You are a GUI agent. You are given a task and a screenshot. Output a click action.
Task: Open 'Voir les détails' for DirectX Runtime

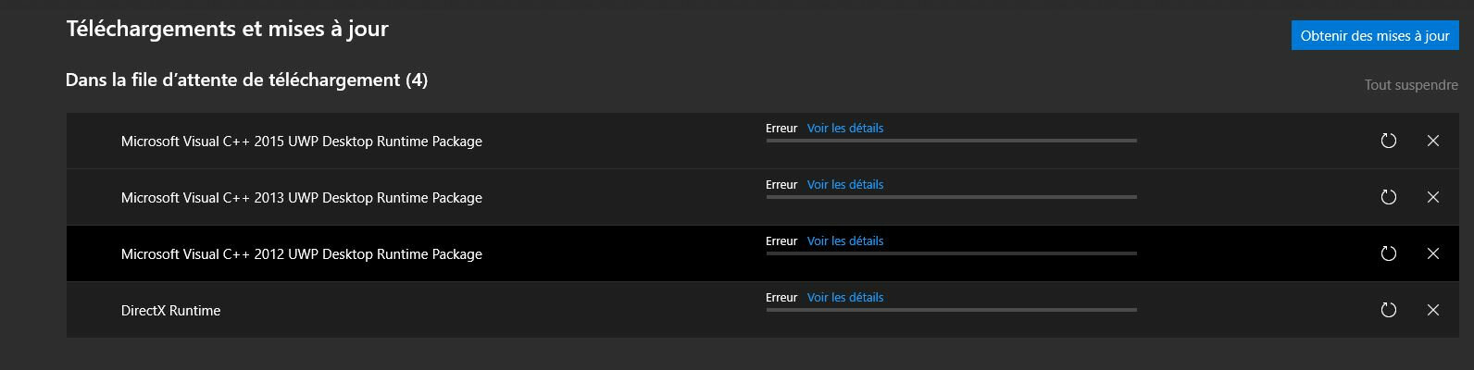tap(845, 297)
